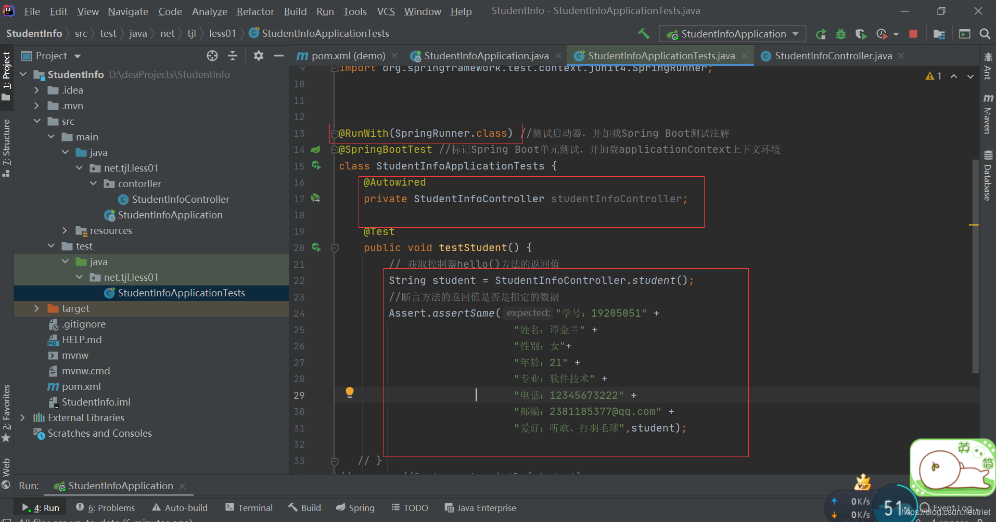Run with coverage shield icon

(861, 34)
